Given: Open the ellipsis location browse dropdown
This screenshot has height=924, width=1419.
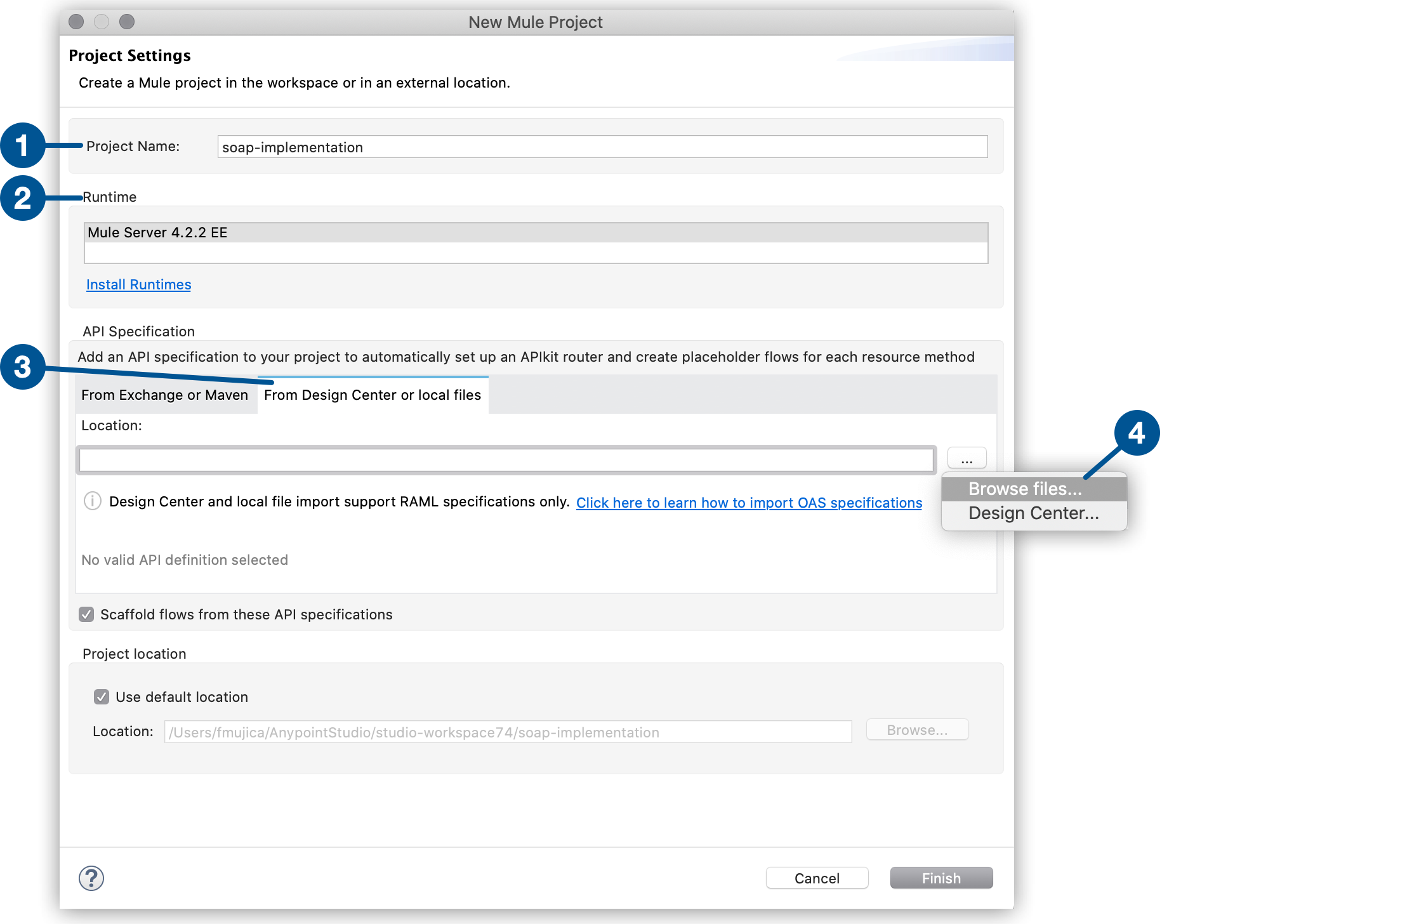Looking at the screenshot, I should point(967,458).
